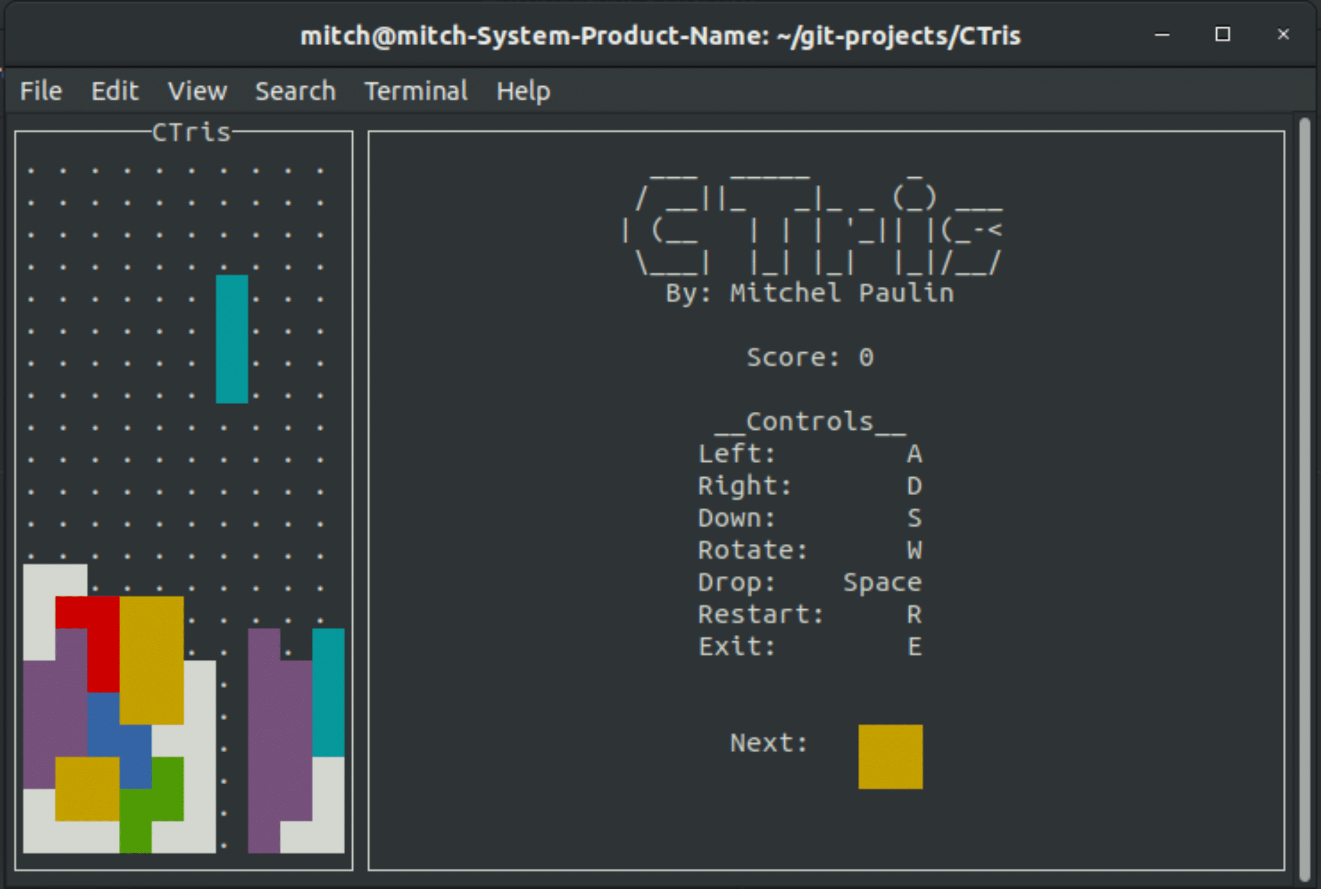This screenshot has width=1321, height=889.
Task: Click the 'Restart:' control line
Action: [810, 615]
